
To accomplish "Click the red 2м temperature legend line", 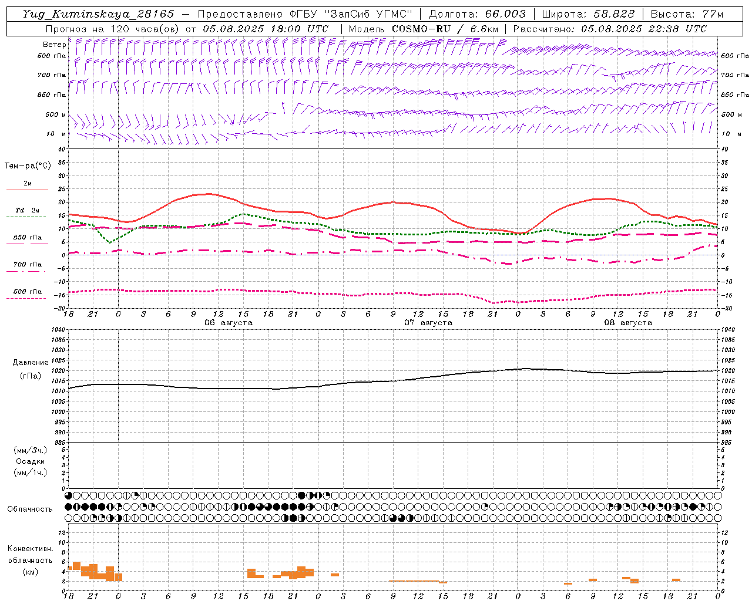I will point(27,190).
